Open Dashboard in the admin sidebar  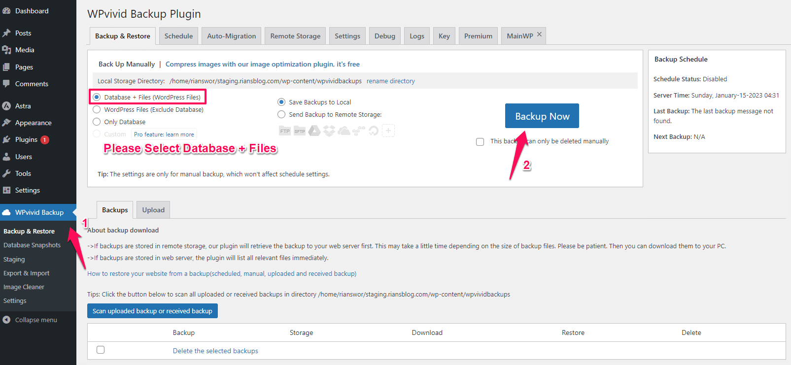32,11
